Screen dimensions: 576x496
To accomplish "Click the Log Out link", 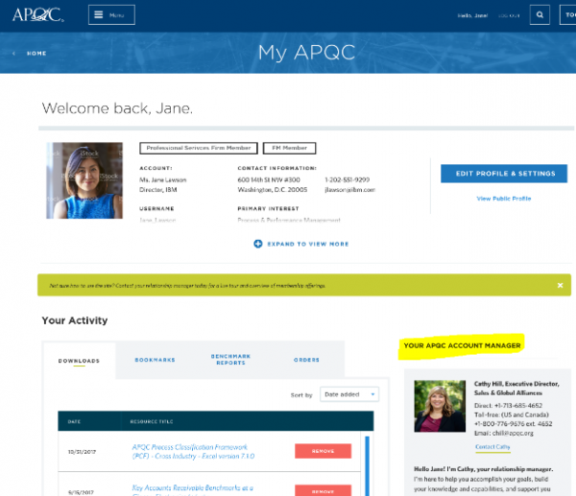I will pyautogui.click(x=509, y=15).
